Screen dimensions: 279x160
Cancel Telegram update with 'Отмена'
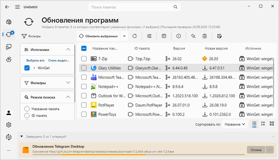(x=256, y=150)
